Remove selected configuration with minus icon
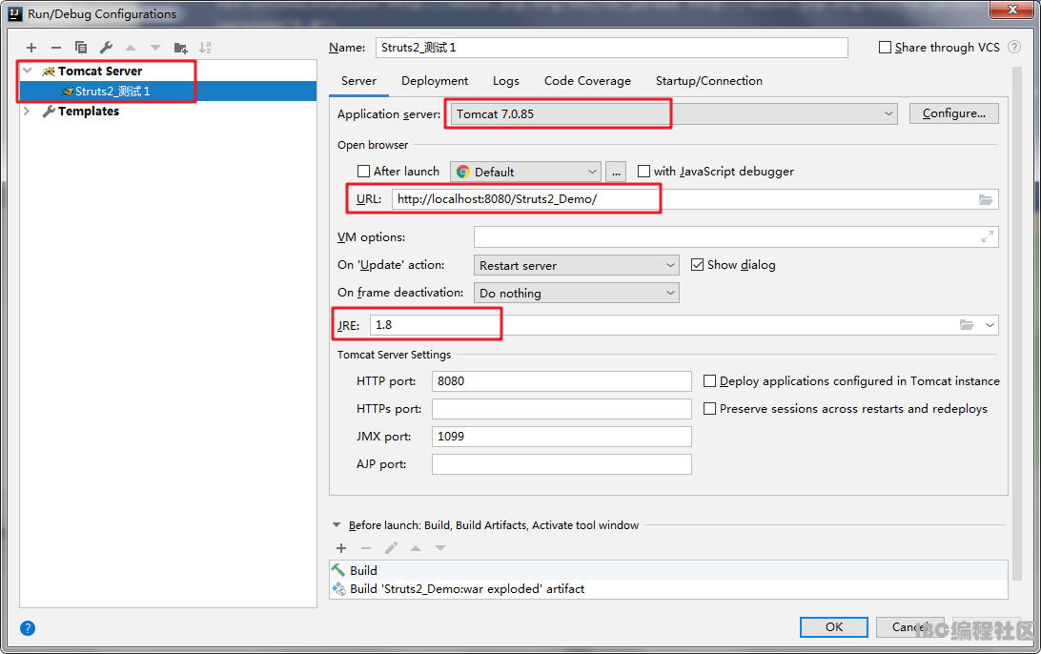 pos(55,48)
